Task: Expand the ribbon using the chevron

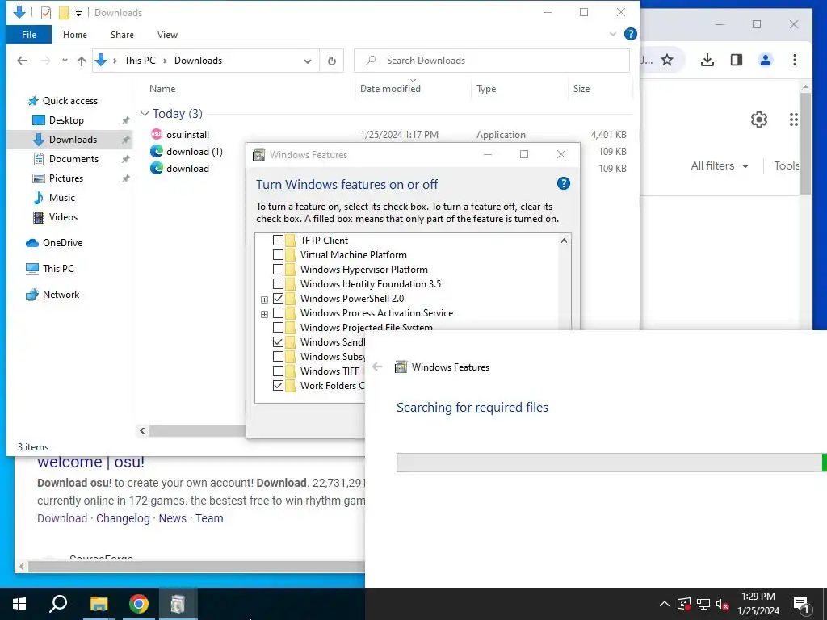Action: (612, 34)
